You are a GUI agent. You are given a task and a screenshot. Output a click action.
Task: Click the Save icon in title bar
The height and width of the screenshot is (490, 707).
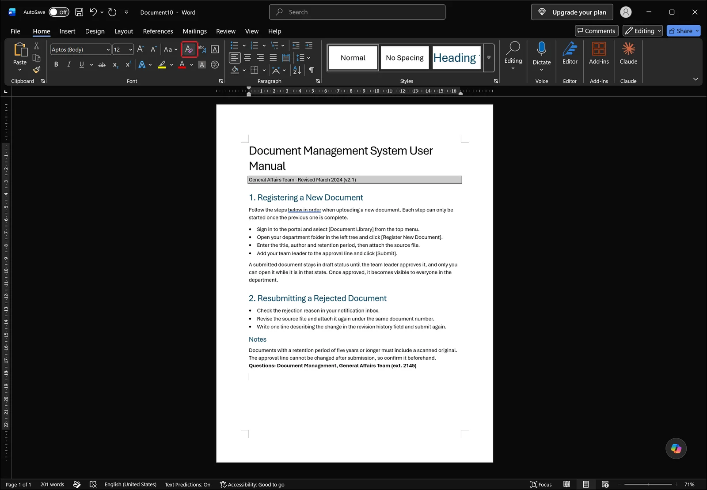(79, 12)
